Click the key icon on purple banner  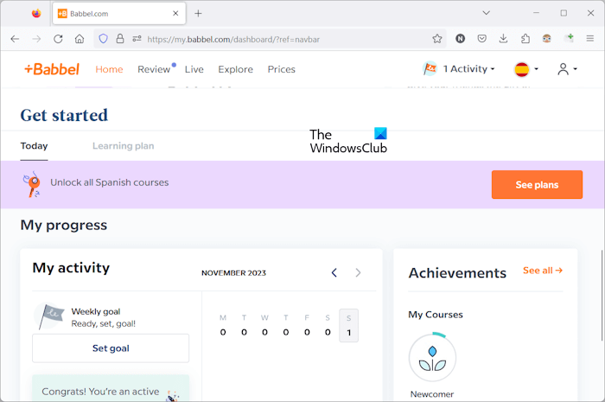[x=32, y=184]
